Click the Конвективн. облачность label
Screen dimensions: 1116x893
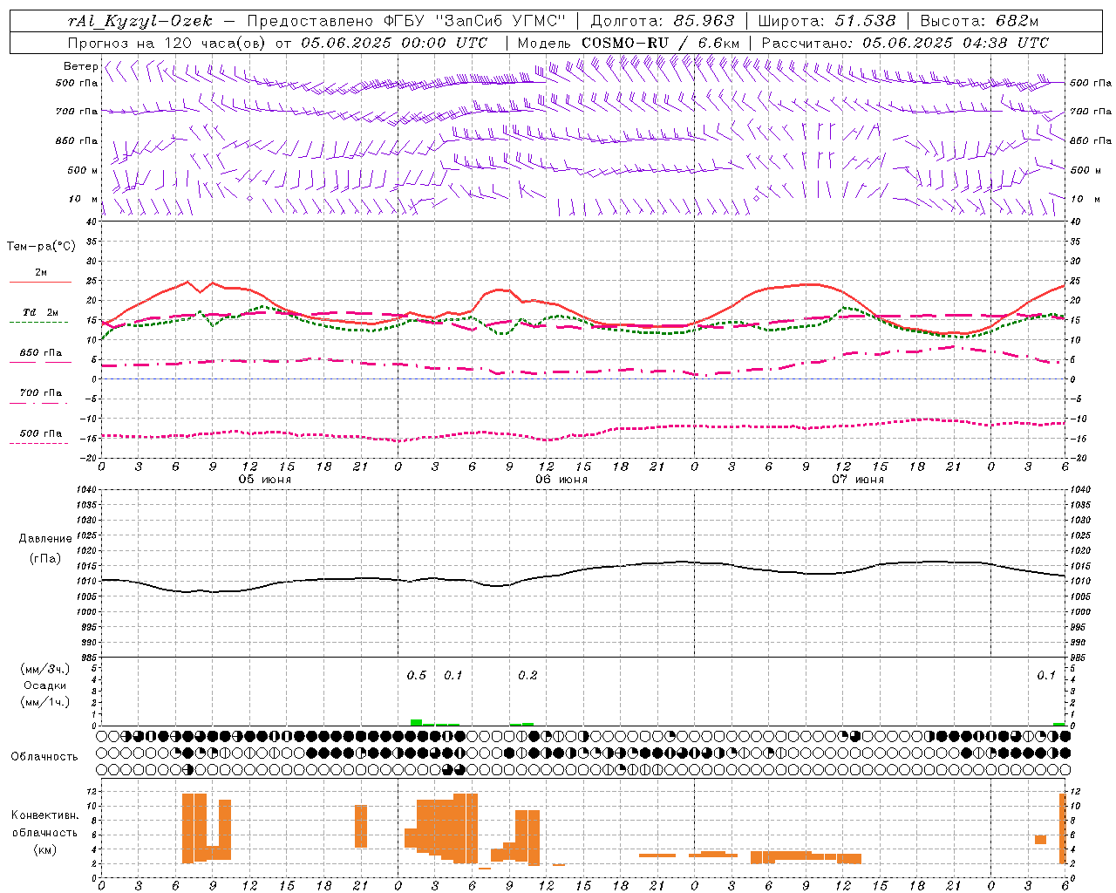[45, 823]
